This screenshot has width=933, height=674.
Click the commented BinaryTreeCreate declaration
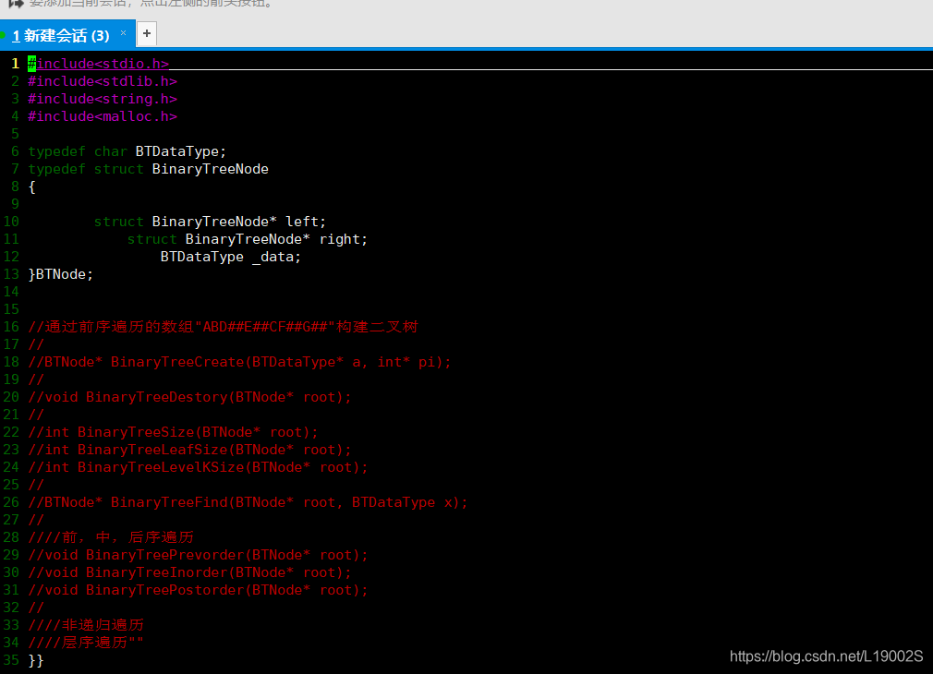240,362
